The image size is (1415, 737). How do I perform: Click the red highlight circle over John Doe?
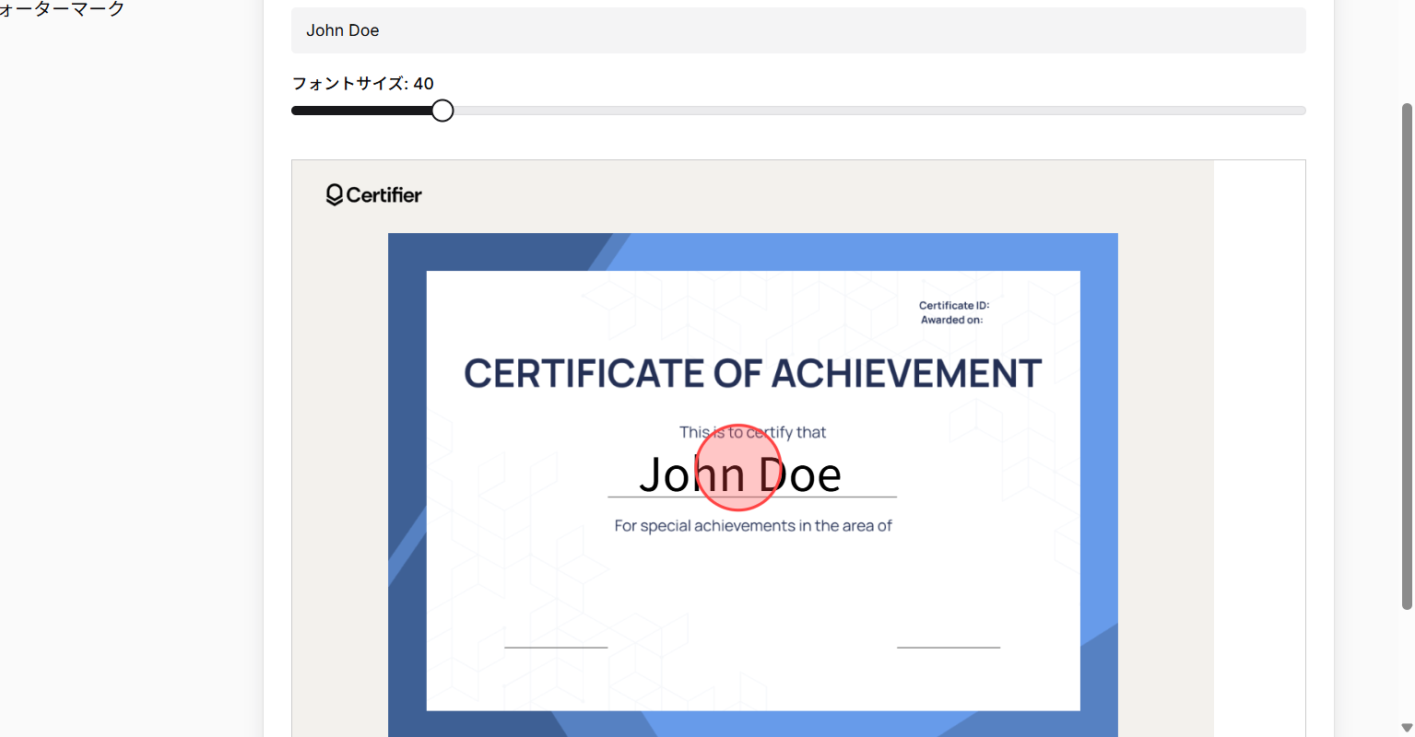tap(739, 469)
